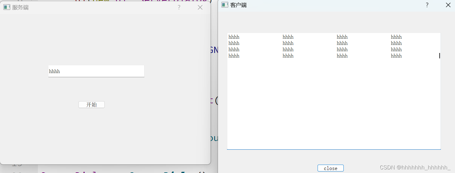Place cursor at the text caret in client area
Viewport: 455px width, 173px height.
(439, 56)
